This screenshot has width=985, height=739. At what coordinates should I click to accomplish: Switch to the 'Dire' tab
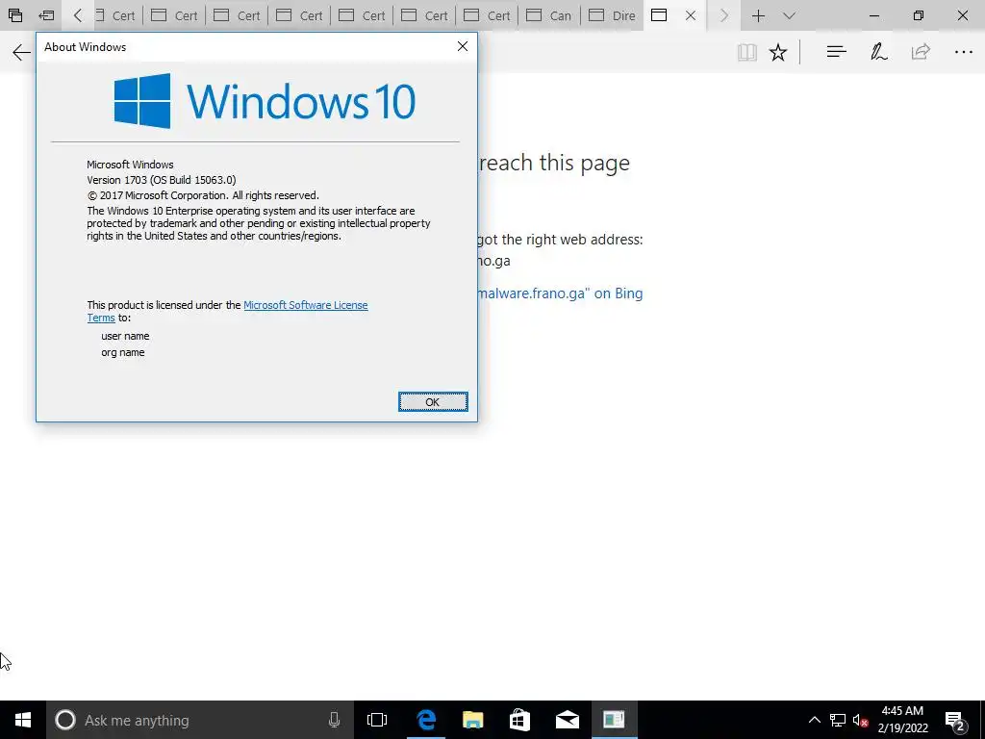(x=612, y=15)
